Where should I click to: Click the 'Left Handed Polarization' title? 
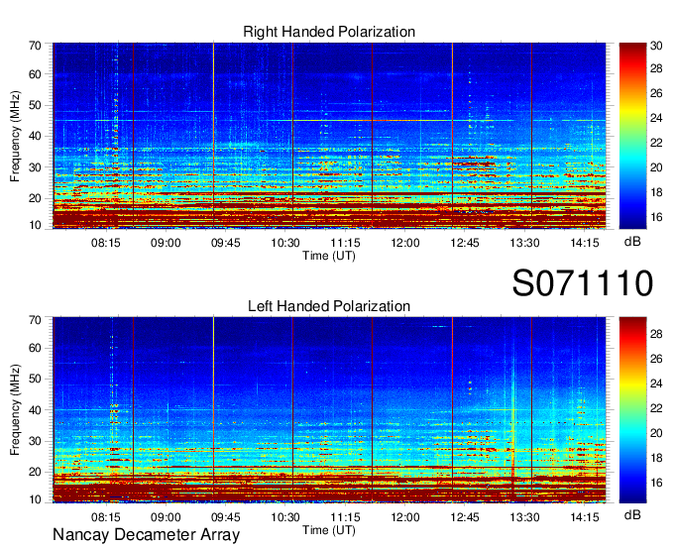coord(329,306)
